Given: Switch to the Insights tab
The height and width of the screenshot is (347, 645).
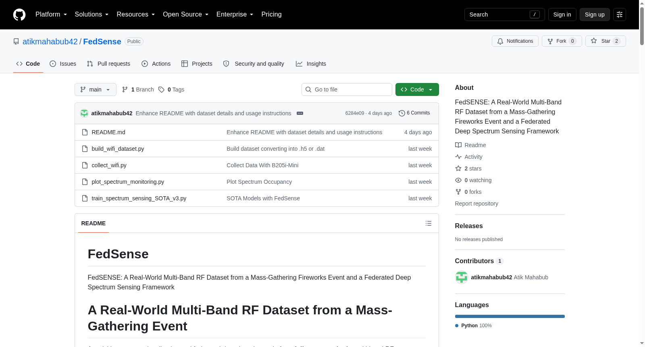Looking at the screenshot, I should (311, 64).
